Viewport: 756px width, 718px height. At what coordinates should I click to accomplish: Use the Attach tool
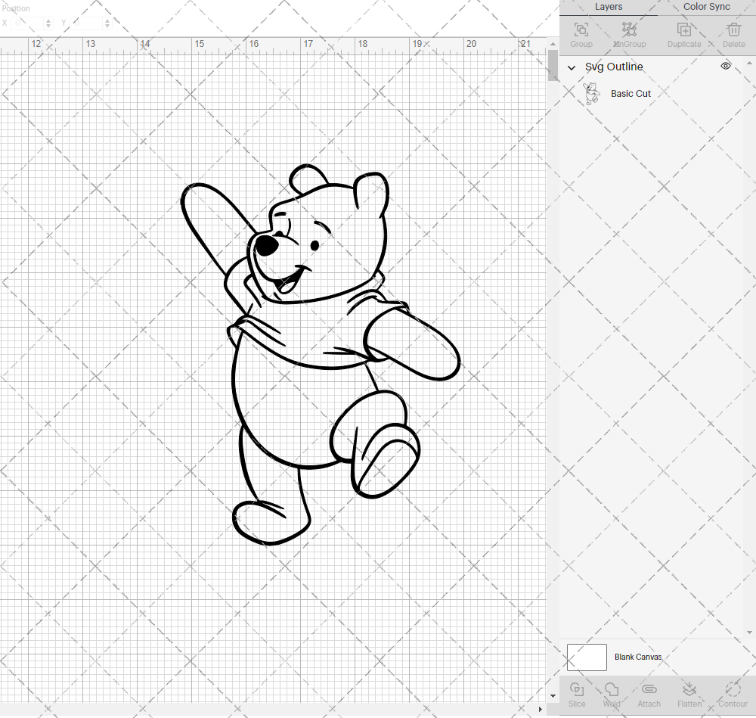point(649,692)
